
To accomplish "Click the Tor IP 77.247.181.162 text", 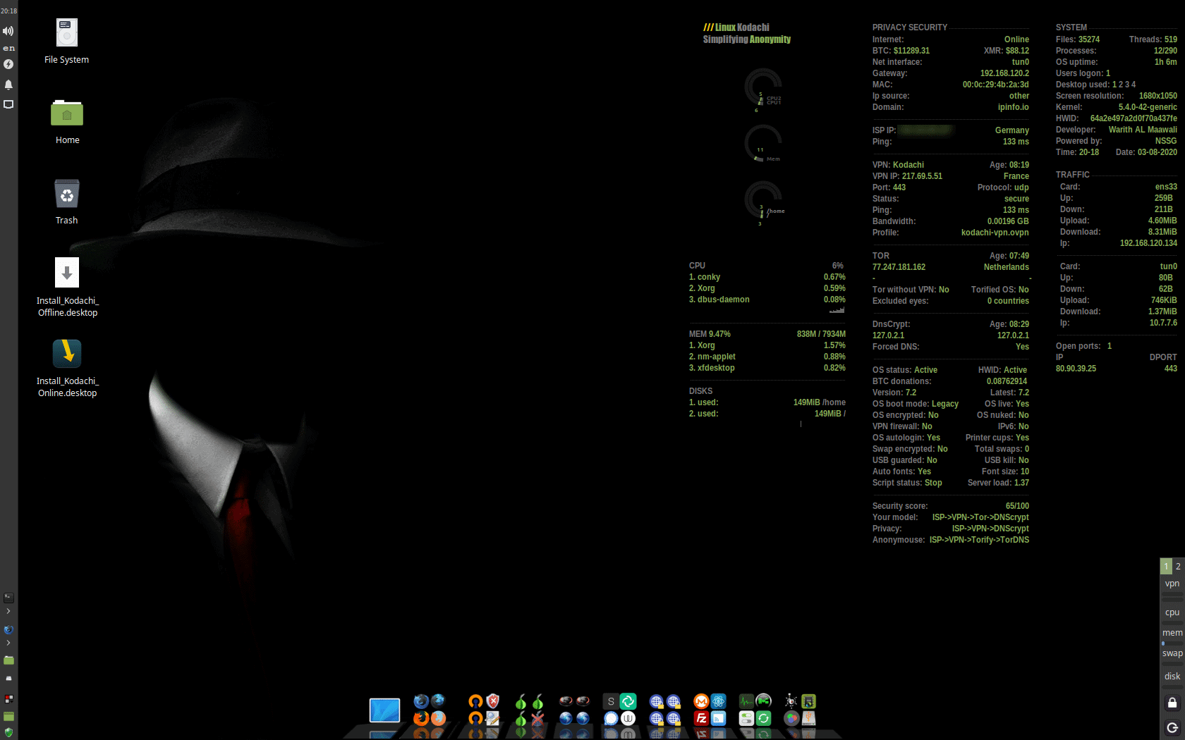I will (899, 267).
